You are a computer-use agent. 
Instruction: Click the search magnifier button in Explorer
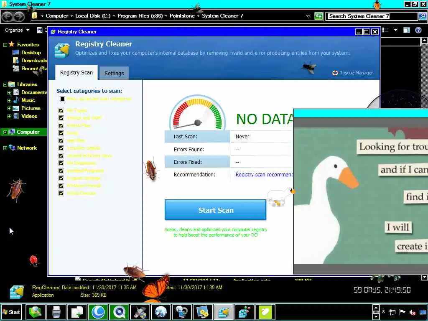422,16
